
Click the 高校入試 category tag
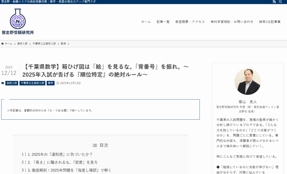pyautogui.click(x=12, y=83)
